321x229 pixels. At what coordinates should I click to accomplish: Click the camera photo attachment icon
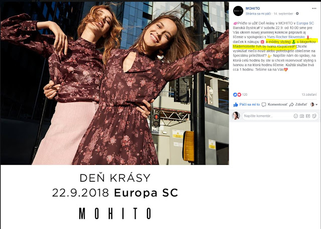(302, 116)
